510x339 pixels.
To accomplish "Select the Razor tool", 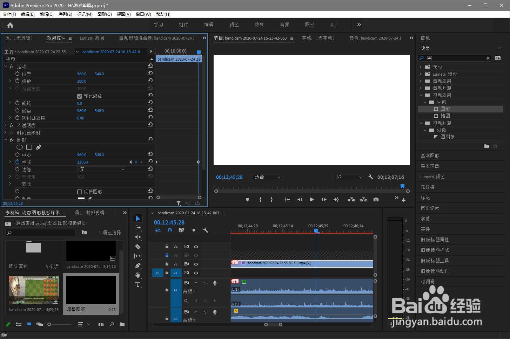I will [x=138, y=247].
